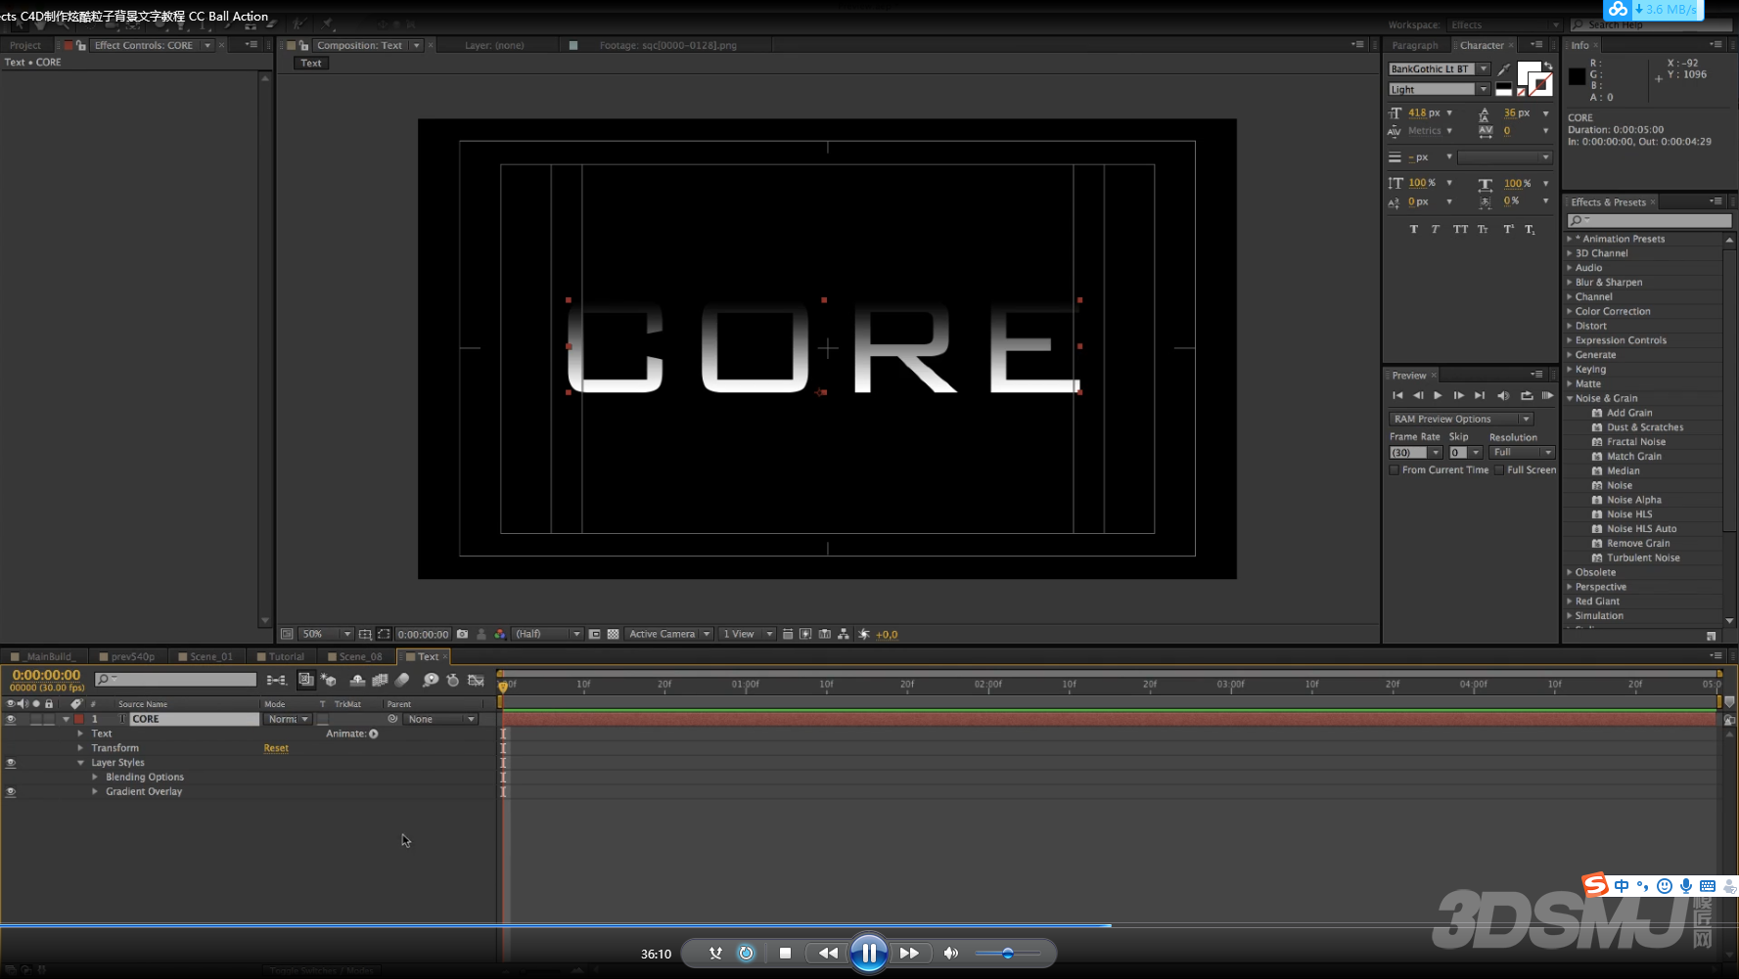Click Reset link for Transform
1739x979 pixels.
click(276, 748)
